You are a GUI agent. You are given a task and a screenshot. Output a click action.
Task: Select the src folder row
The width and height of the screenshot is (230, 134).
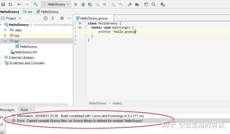point(36,41)
